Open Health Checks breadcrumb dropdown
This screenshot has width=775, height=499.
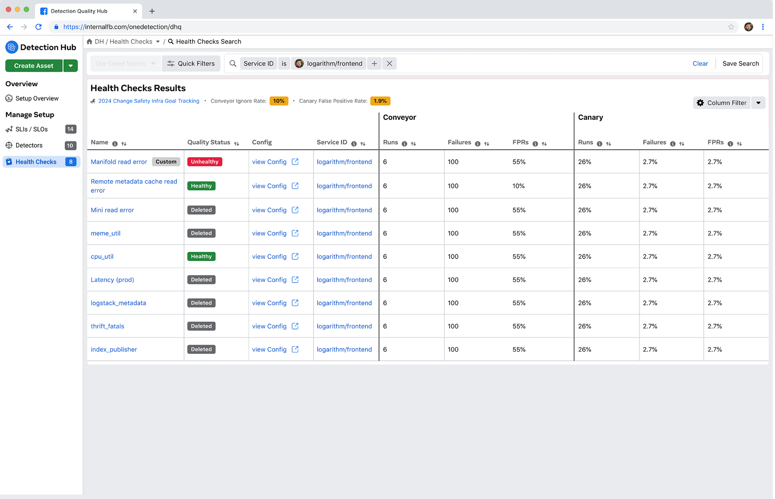tap(158, 42)
